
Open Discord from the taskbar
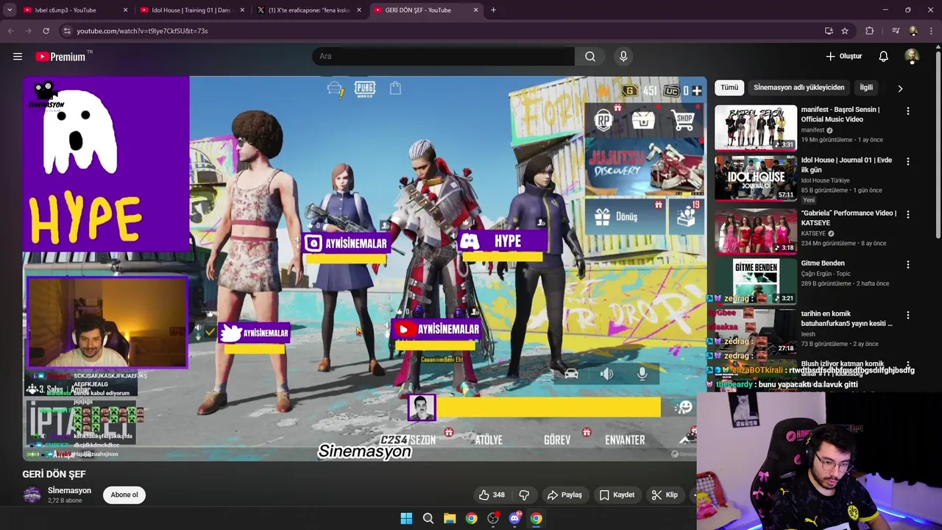pyautogui.click(x=514, y=518)
